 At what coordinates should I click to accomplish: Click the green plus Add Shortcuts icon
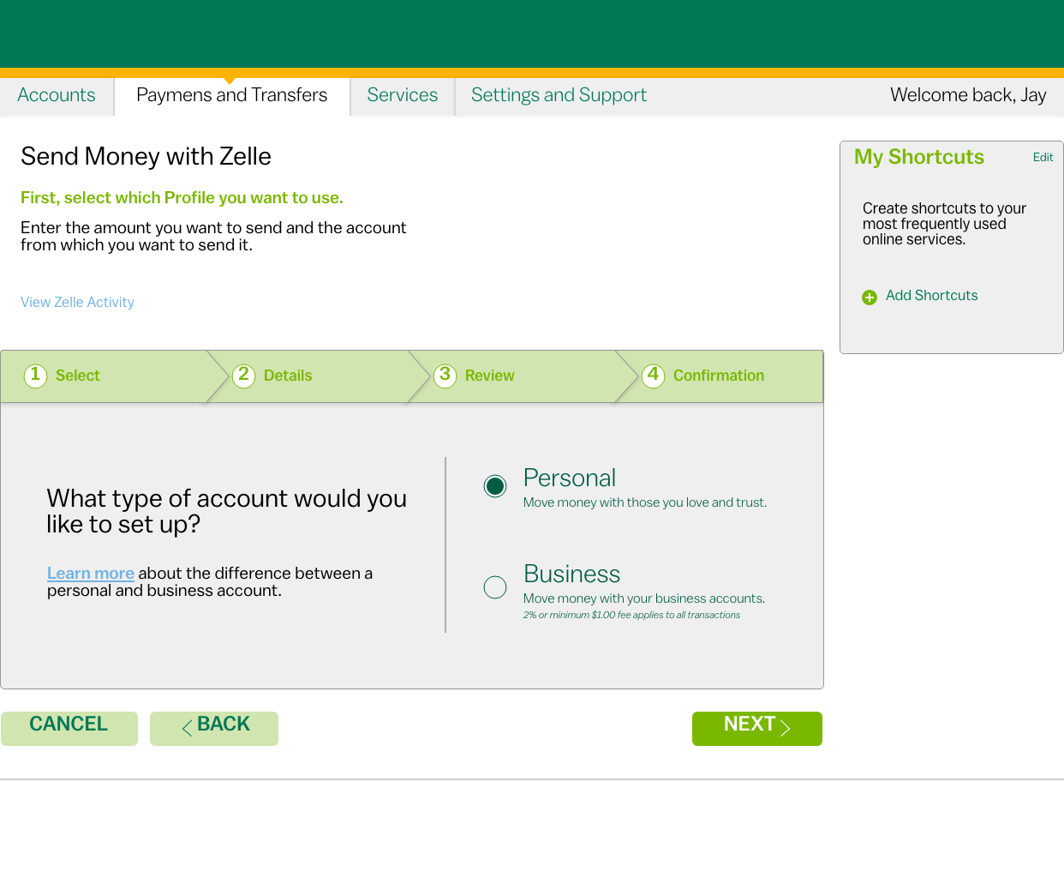click(870, 298)
